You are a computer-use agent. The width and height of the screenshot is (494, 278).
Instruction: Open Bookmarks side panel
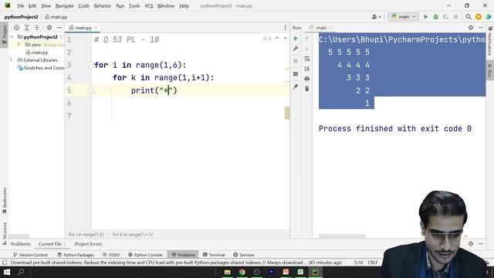[5, 201]
